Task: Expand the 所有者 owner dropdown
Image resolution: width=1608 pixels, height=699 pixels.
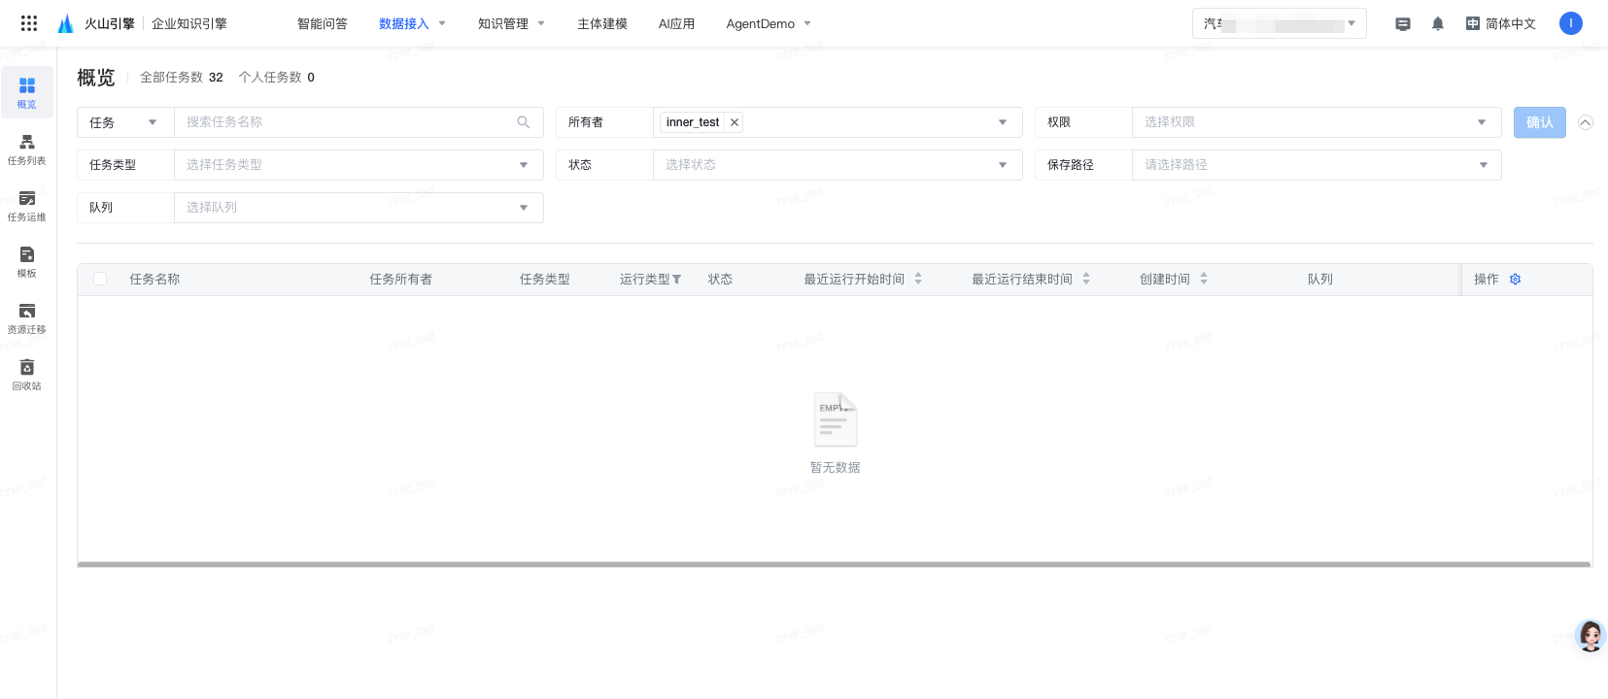Action: pyautogui.click(x=1003, y=122)
